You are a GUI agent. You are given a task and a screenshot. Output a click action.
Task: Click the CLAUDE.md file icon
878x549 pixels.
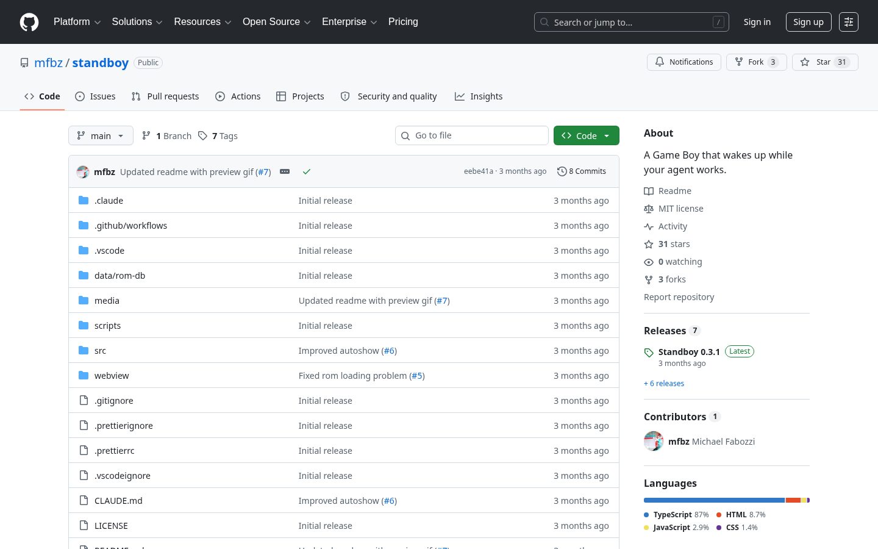[x=84, y=500]
